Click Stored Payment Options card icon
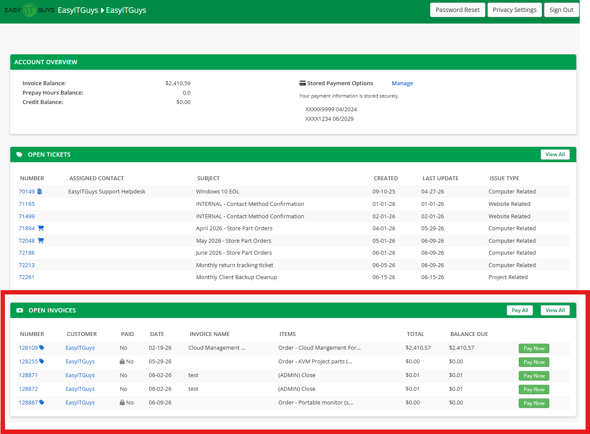The width and height of the screenshot is (590, 434). tap(302, 83)
